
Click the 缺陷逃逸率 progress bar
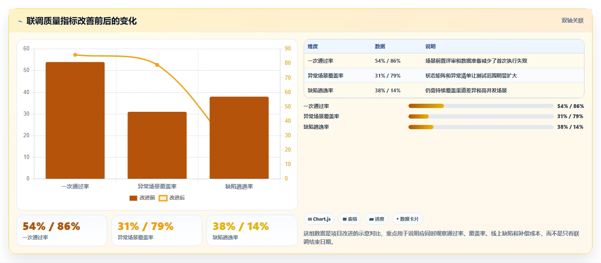click(x=481, y=127)
